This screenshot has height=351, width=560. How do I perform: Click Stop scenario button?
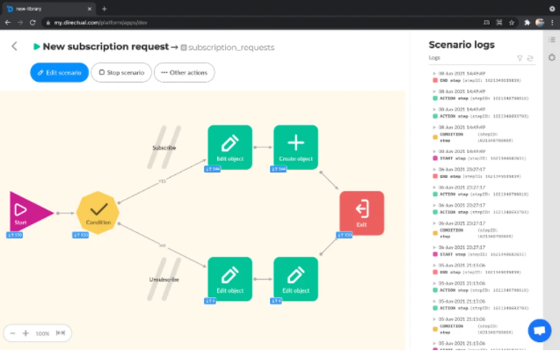pos(121,72)
